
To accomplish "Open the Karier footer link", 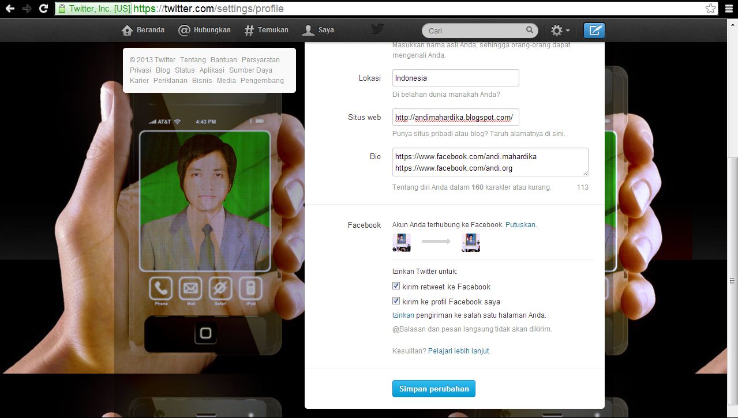I will pos(139,81).
